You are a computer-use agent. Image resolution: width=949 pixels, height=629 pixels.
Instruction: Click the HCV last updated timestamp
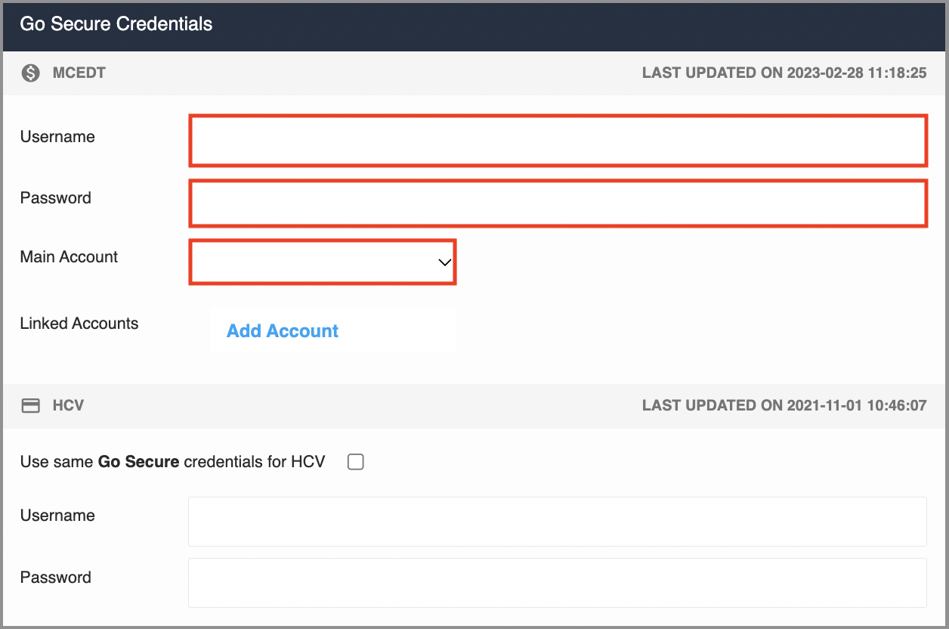point(784,406)
